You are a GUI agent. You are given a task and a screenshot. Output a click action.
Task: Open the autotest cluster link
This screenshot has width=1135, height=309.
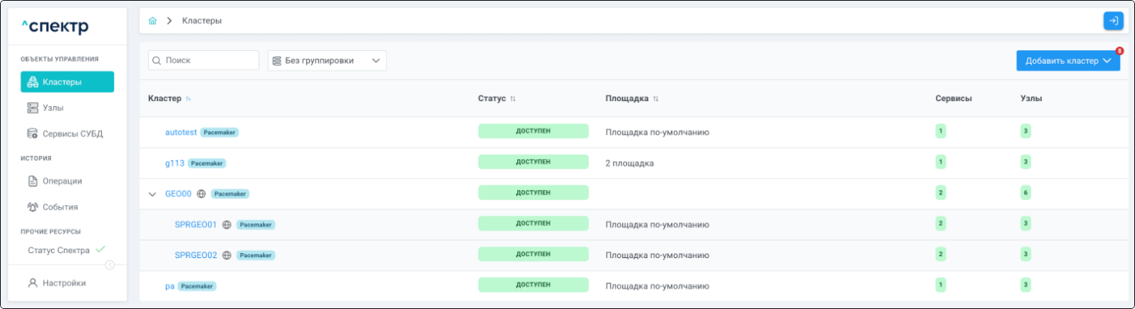(181, 133)
